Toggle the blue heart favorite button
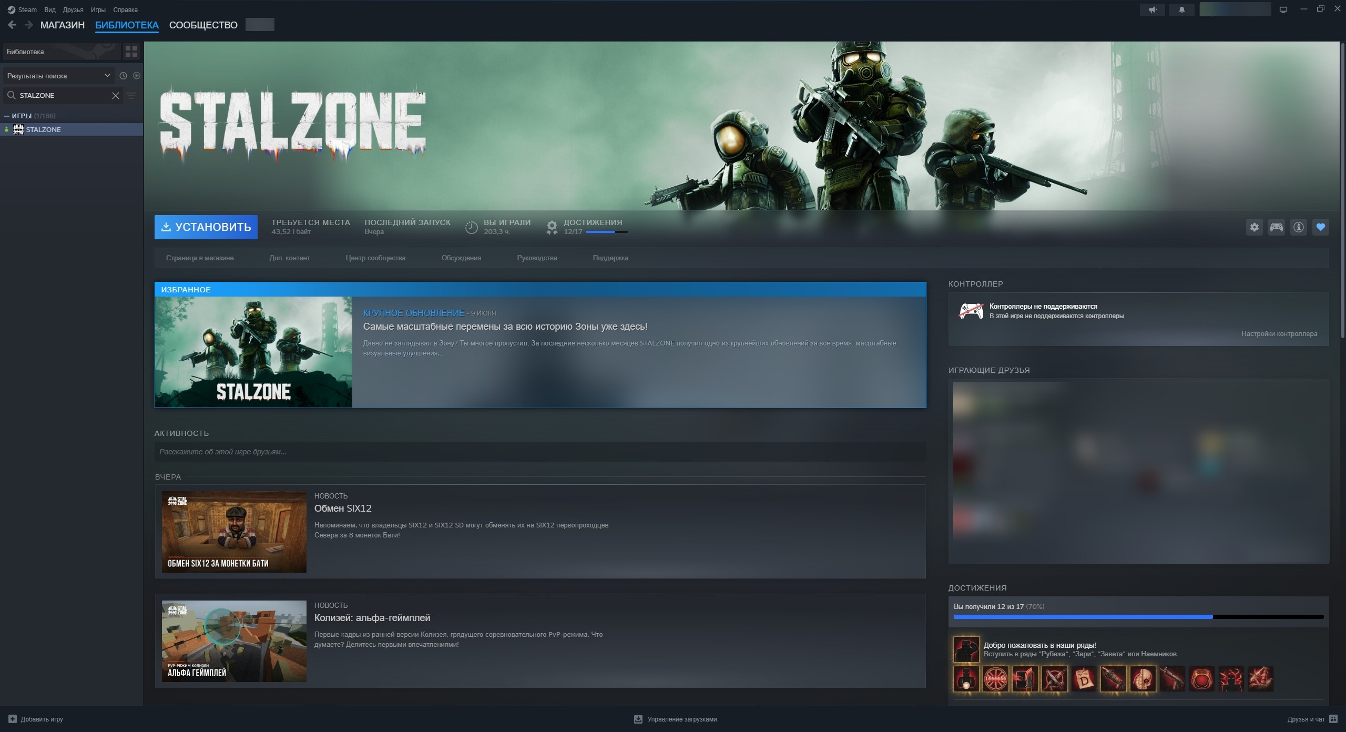This screenshot has height=732, width=1346. pos(1321,227)
